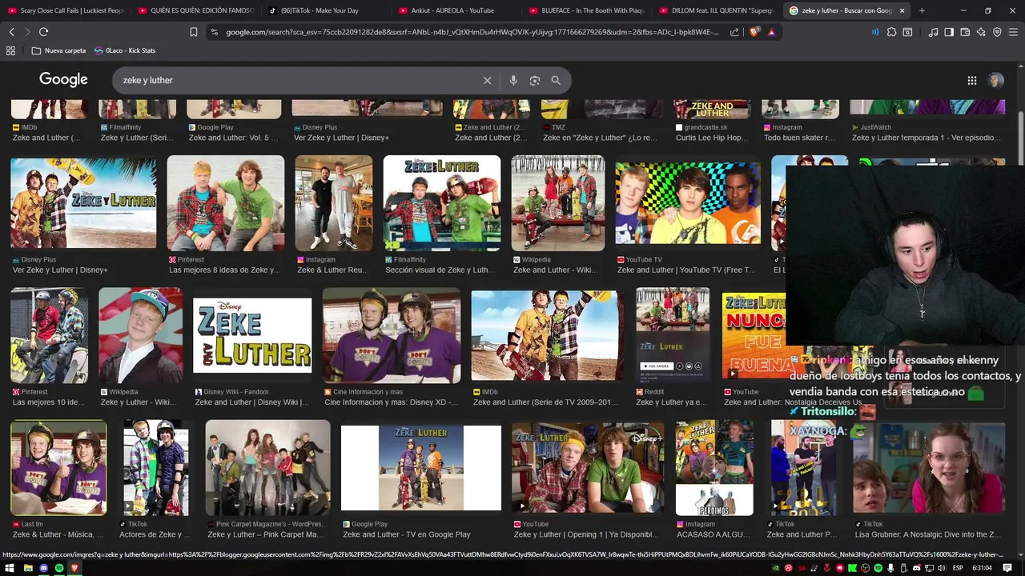1025x576 pixels.
Task: Open the Brave Wallet icon
Action: 965,32
